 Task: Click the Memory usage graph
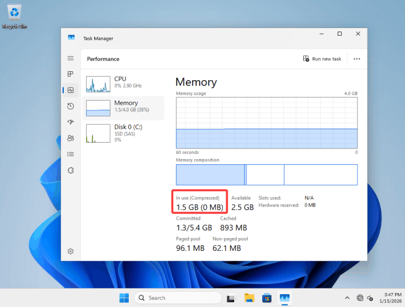click(266, 123)
